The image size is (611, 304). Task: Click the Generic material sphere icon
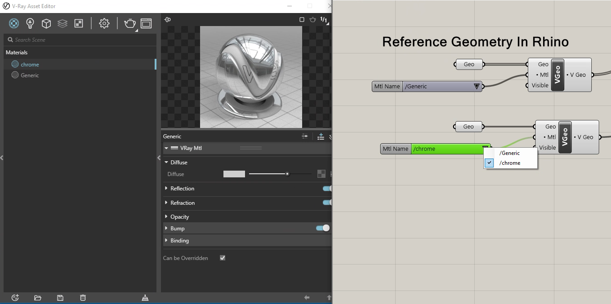15,75
